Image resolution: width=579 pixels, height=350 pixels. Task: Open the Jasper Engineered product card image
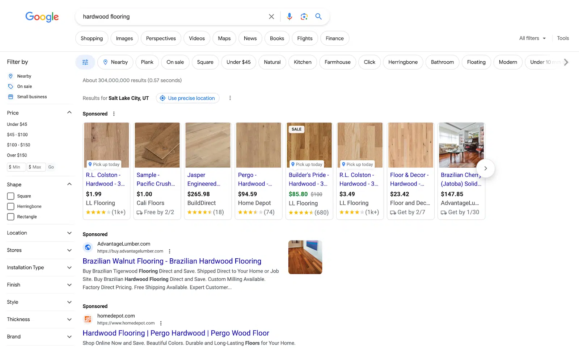click(208, 145)
